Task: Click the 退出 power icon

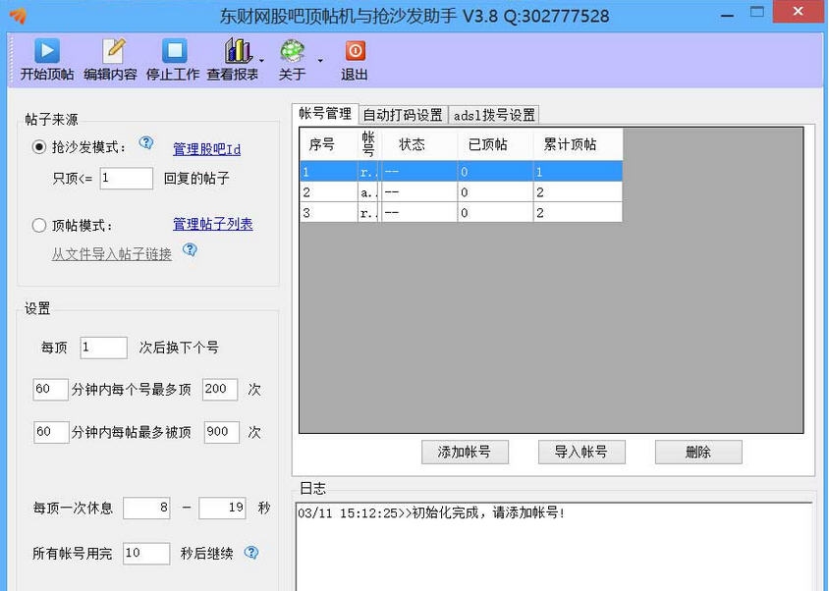Action: [x=356, y=51]
